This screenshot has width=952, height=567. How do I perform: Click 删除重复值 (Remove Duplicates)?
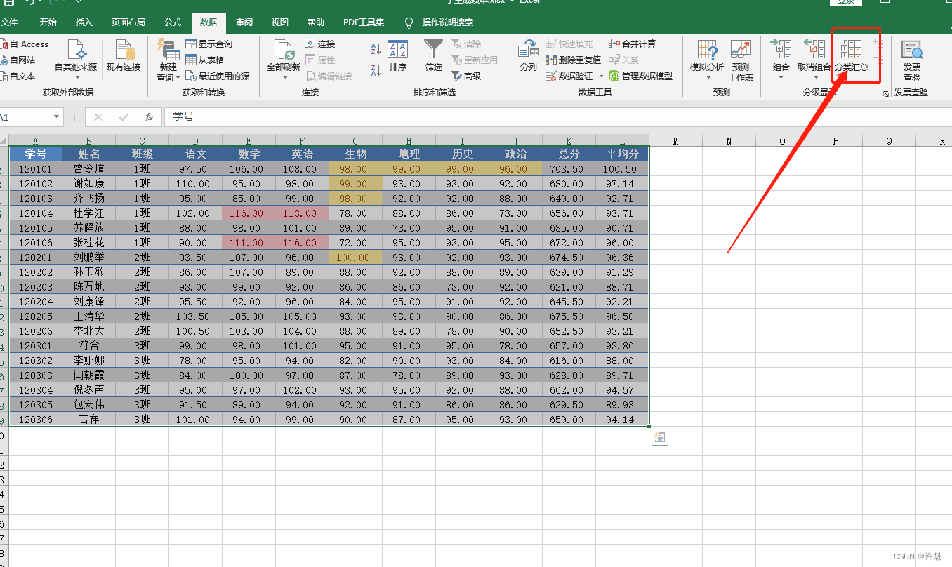point(573,60)
